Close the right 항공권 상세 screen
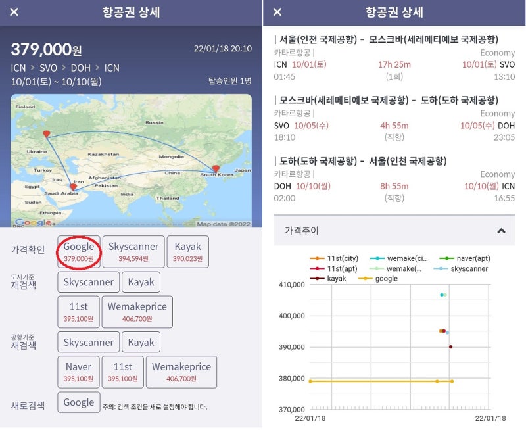Screen dimensions: 526x430 (277, 12)
